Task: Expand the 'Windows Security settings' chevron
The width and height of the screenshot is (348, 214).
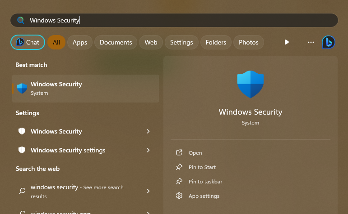Action: pyautogui.click(x=148, y=150)
